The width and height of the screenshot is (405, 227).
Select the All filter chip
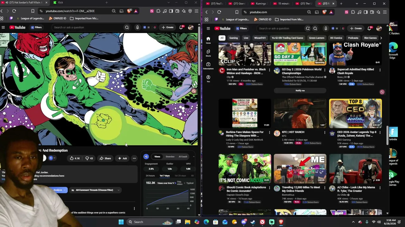pyautogui.click(x=222, y=38)
